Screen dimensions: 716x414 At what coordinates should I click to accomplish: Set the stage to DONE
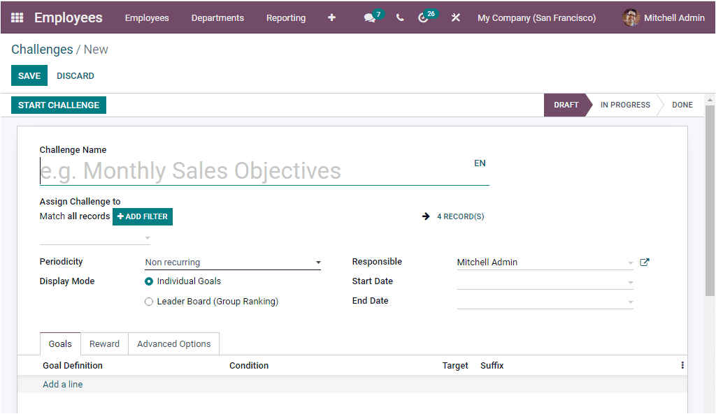pos(682,105)
